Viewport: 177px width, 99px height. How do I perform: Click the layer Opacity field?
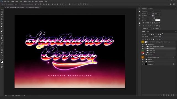(160, 37)
